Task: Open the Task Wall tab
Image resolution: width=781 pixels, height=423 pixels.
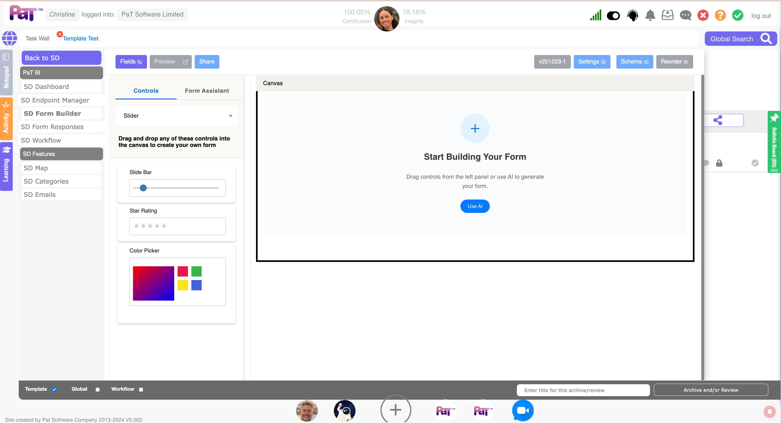Action: coord(37,39)
